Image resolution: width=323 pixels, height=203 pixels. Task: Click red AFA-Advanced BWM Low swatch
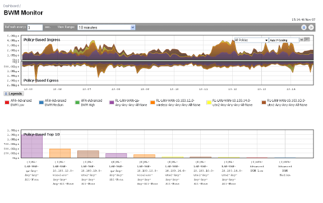[7, 102]
